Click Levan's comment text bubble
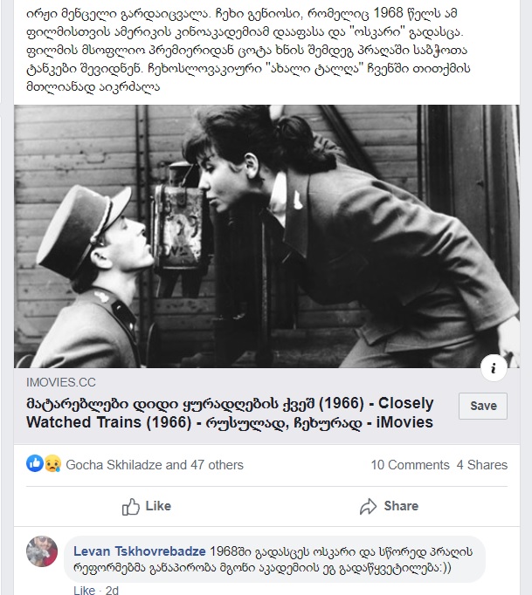The height and width of the screenshot is (595, 532). 274,559
